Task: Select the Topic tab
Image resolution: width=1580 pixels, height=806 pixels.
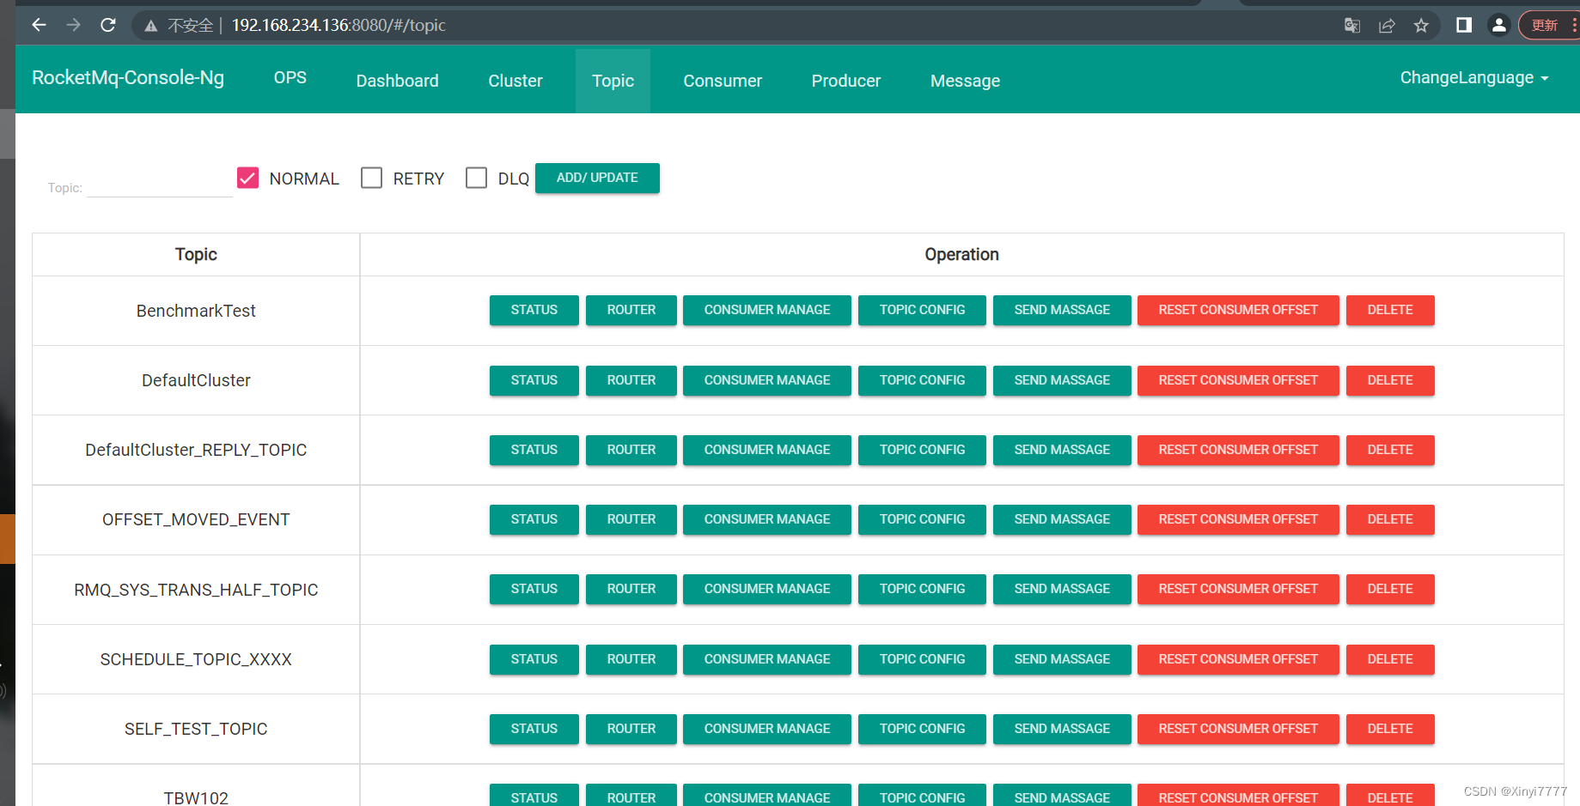Action: pyautogui.click(x=613, y=81)
